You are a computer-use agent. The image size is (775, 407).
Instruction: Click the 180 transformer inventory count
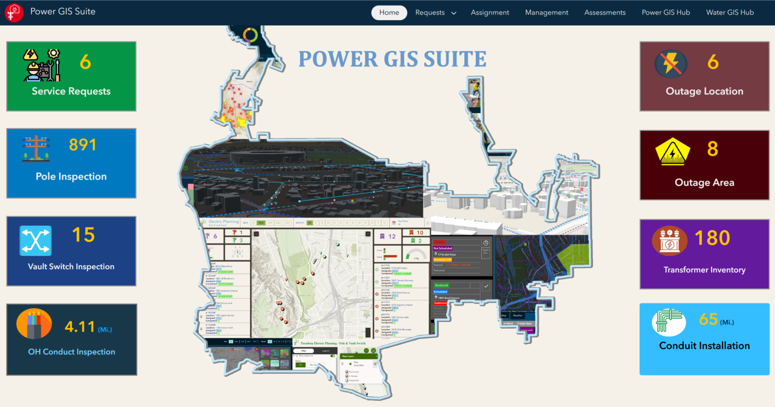click(x=712, y=238)
